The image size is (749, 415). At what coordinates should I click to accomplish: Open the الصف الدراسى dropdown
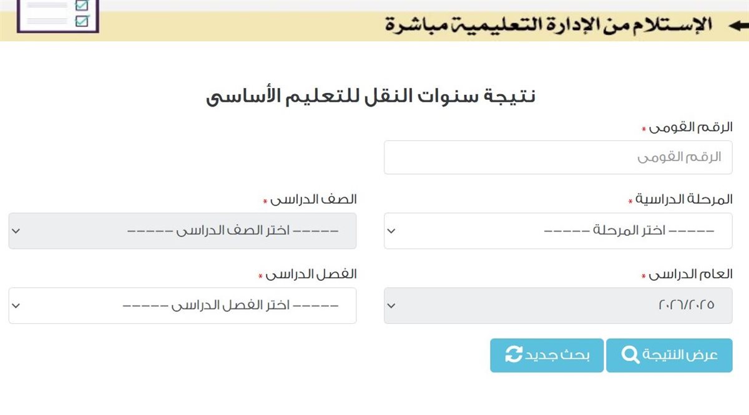point(182,231)
